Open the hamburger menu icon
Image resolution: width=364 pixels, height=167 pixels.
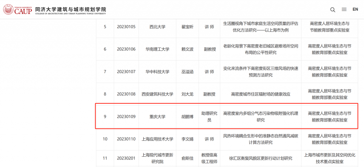(344, 10)
